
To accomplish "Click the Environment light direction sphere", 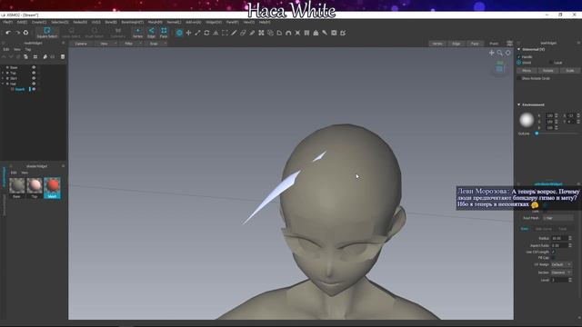I will [527, 120].
